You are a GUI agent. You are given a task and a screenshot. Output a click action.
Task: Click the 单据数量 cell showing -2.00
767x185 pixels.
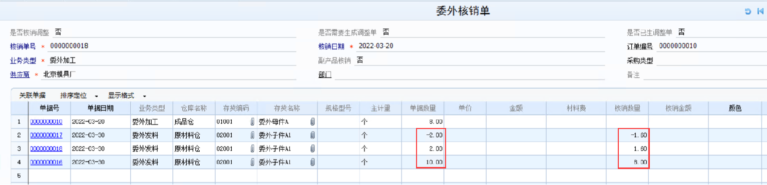pos(423,135)
